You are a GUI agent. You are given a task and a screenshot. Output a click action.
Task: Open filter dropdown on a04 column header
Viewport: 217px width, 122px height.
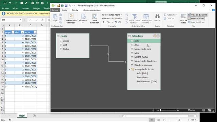click(x=22, y=32)
